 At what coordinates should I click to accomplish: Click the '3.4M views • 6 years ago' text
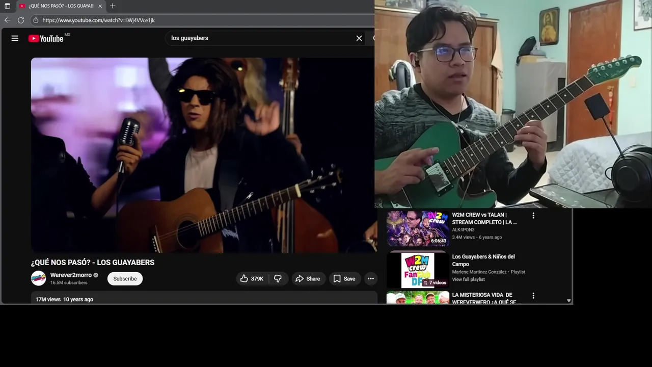point(477,238)
